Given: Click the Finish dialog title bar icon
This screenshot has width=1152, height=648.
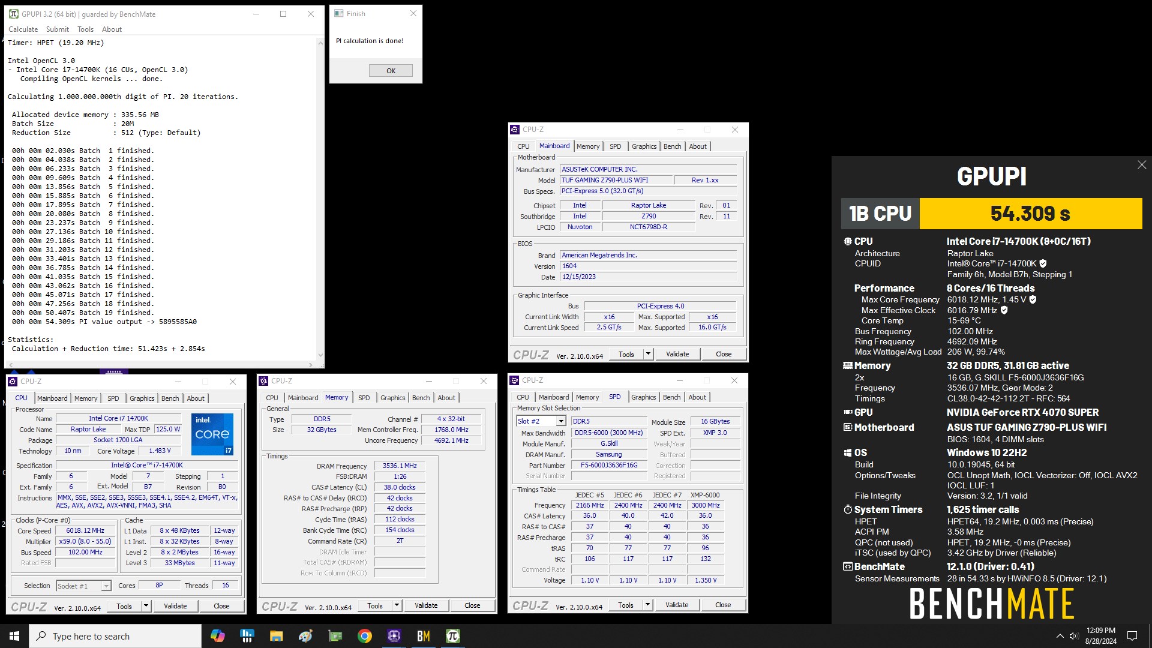Looking at the screenshot, I should (339, 13).
